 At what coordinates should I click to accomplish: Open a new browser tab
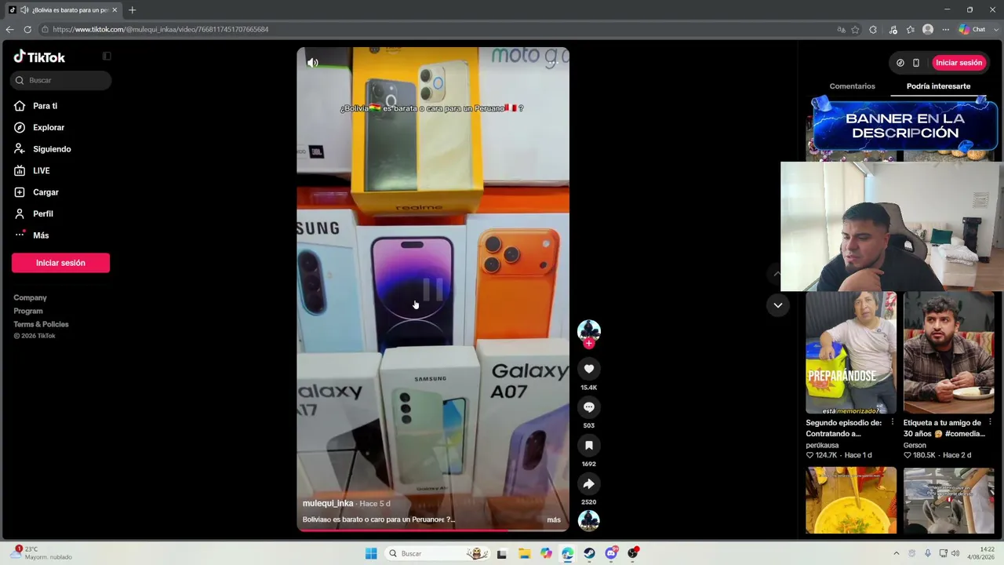tap(132, 10)
